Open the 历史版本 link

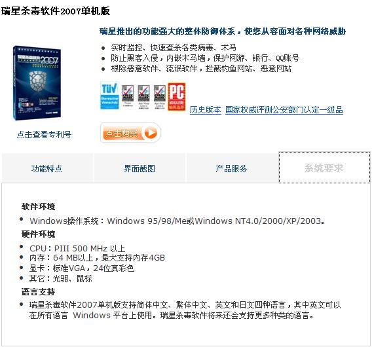pyautogui.click(x=205, y=110)
